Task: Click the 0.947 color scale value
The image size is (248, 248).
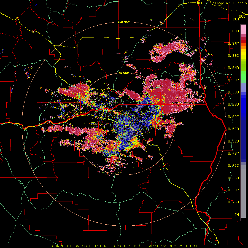Action: click(233, 43)
